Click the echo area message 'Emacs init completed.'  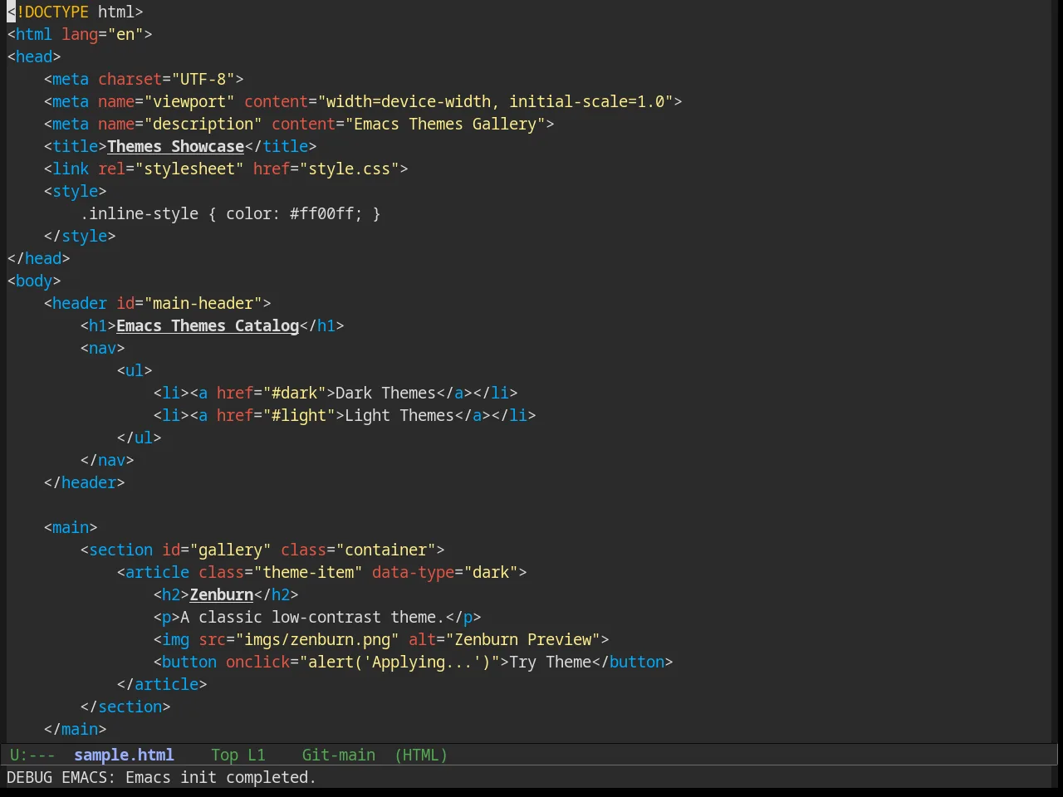221,777
